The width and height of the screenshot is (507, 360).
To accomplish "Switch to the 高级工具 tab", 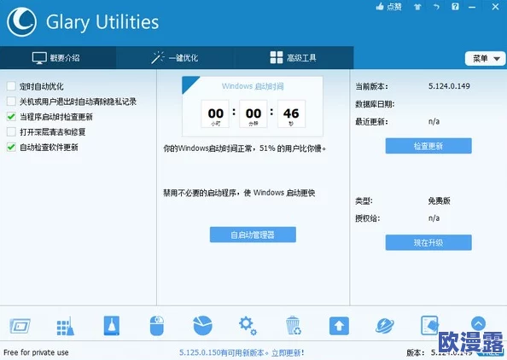I will [x=294, y=58].
